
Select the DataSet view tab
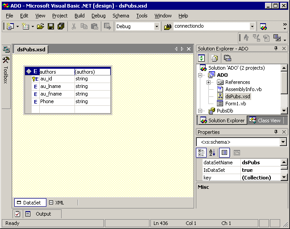30,203
